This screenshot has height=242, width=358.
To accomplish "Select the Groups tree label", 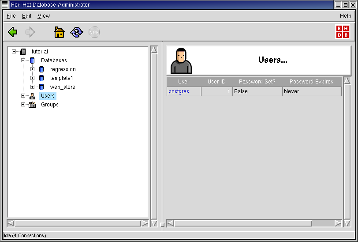I will [x=50, y=105].
